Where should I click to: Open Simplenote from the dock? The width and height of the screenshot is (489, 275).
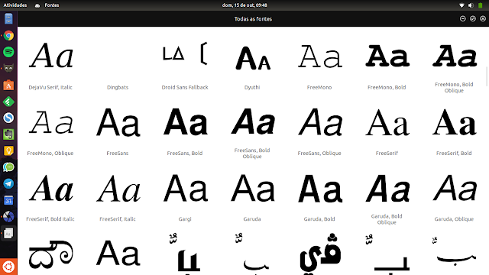[8, 118]
